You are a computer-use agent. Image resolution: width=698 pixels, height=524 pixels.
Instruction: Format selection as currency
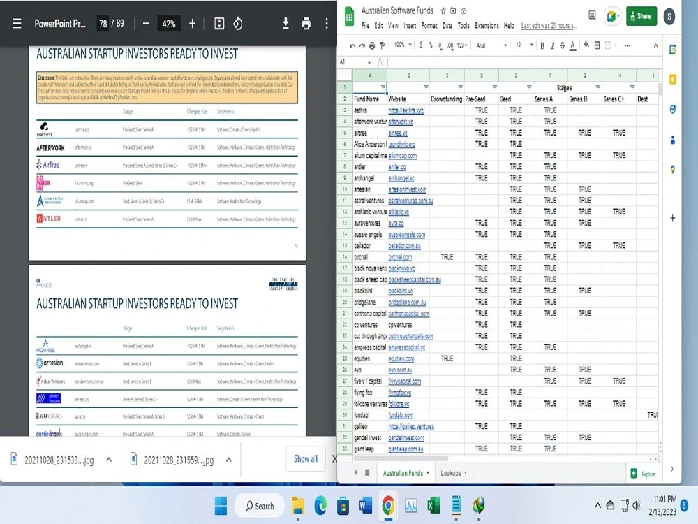coord(421,45)
